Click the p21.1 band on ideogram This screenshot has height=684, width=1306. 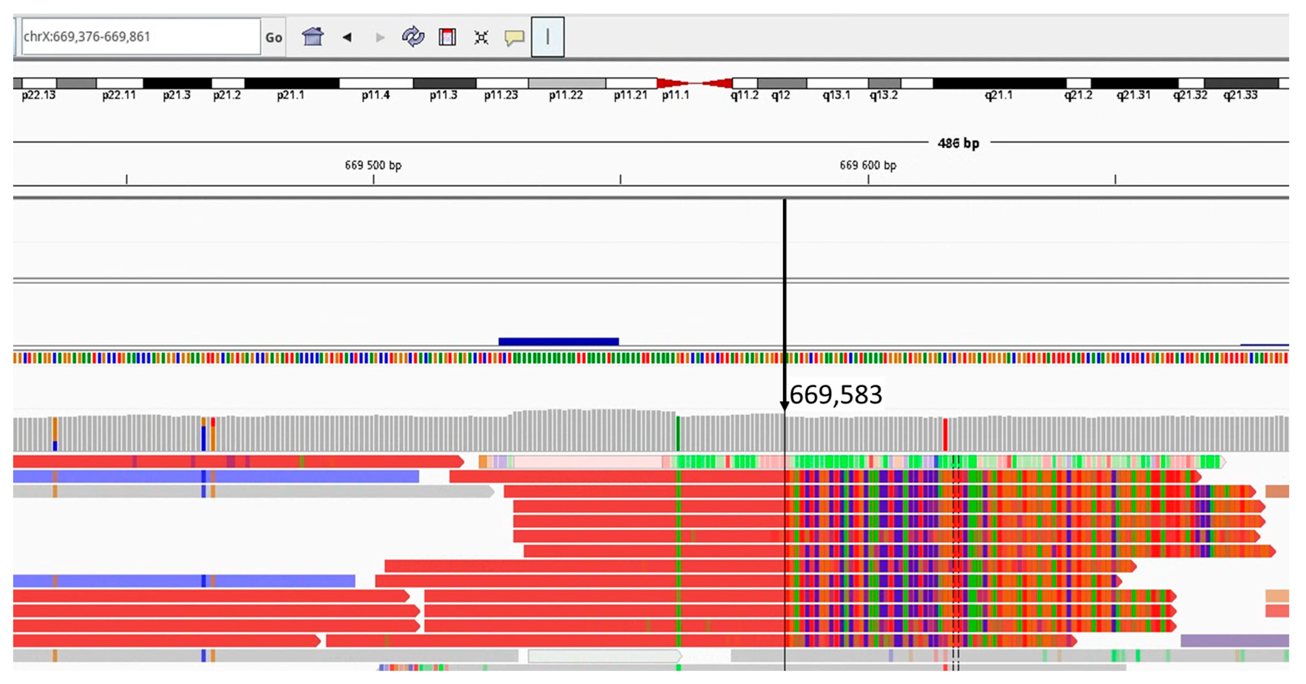tap(292, 84)
